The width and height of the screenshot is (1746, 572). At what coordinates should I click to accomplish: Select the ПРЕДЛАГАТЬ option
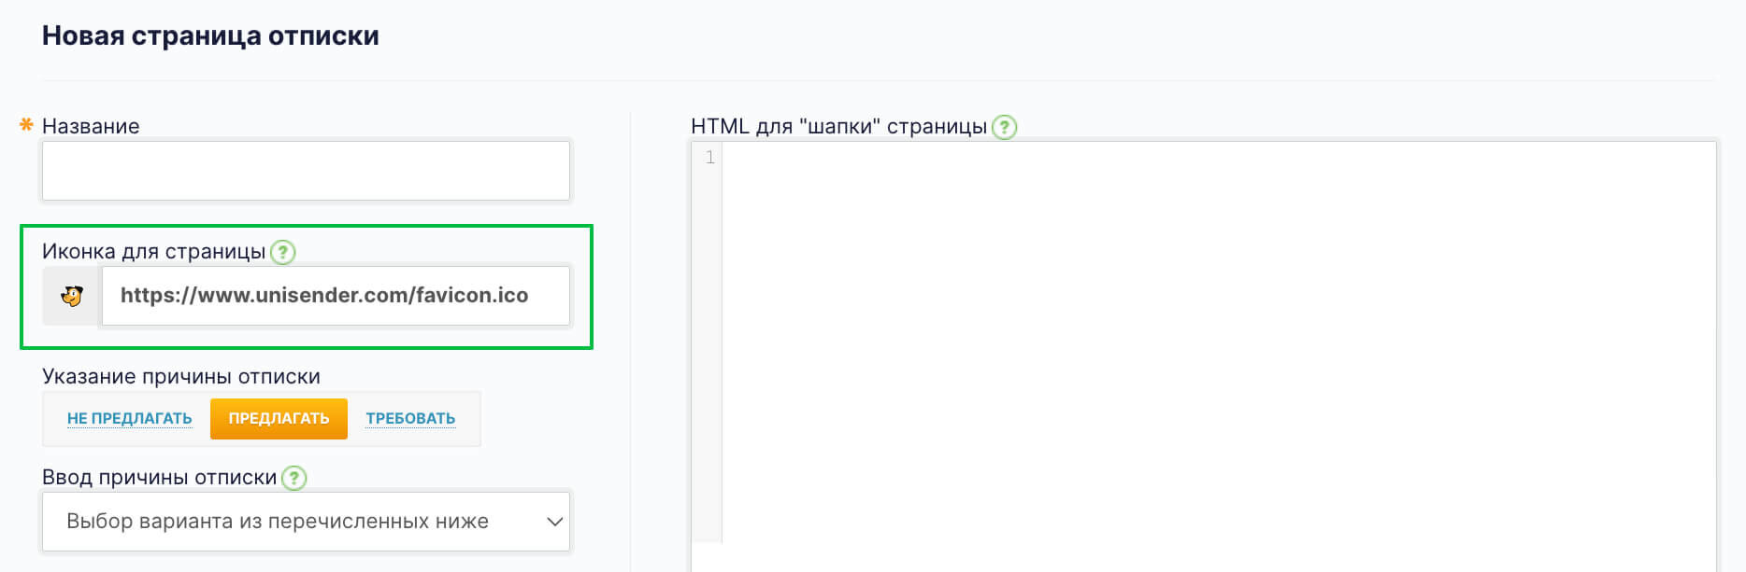pyautogui.click(x=279, y=419)
